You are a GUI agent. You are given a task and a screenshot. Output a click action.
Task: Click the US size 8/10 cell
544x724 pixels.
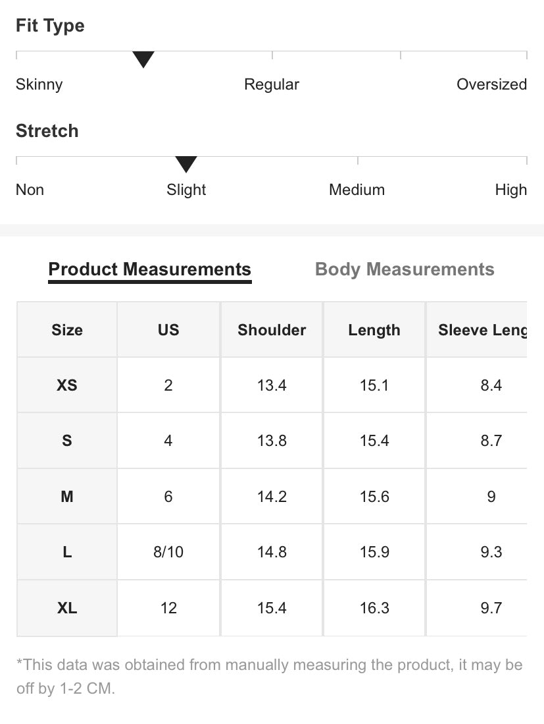pos(168,552)
